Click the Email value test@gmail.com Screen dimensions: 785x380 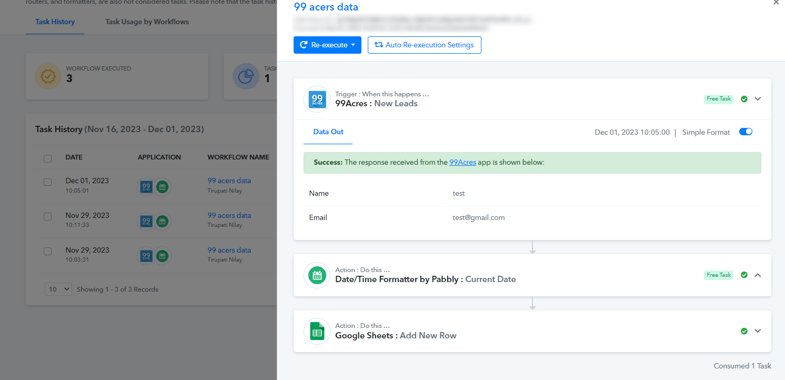pyautogui.click(x=479, y=218)
